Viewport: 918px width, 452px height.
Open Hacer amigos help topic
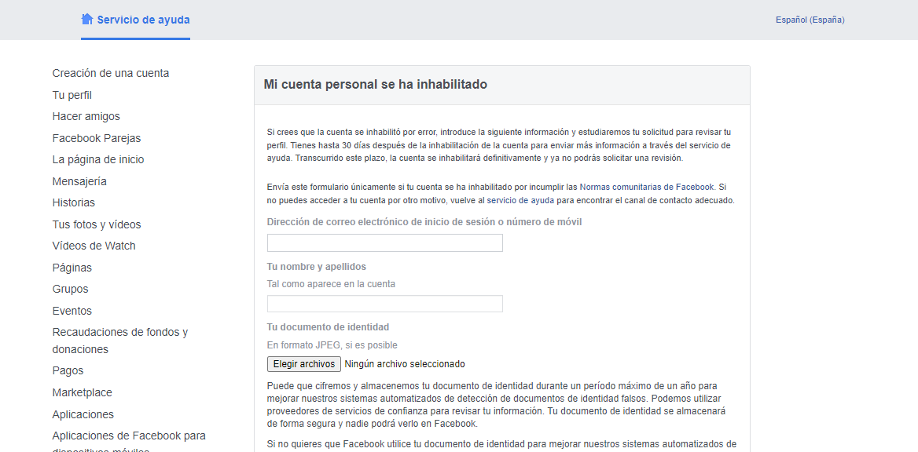tap(86, 116)
